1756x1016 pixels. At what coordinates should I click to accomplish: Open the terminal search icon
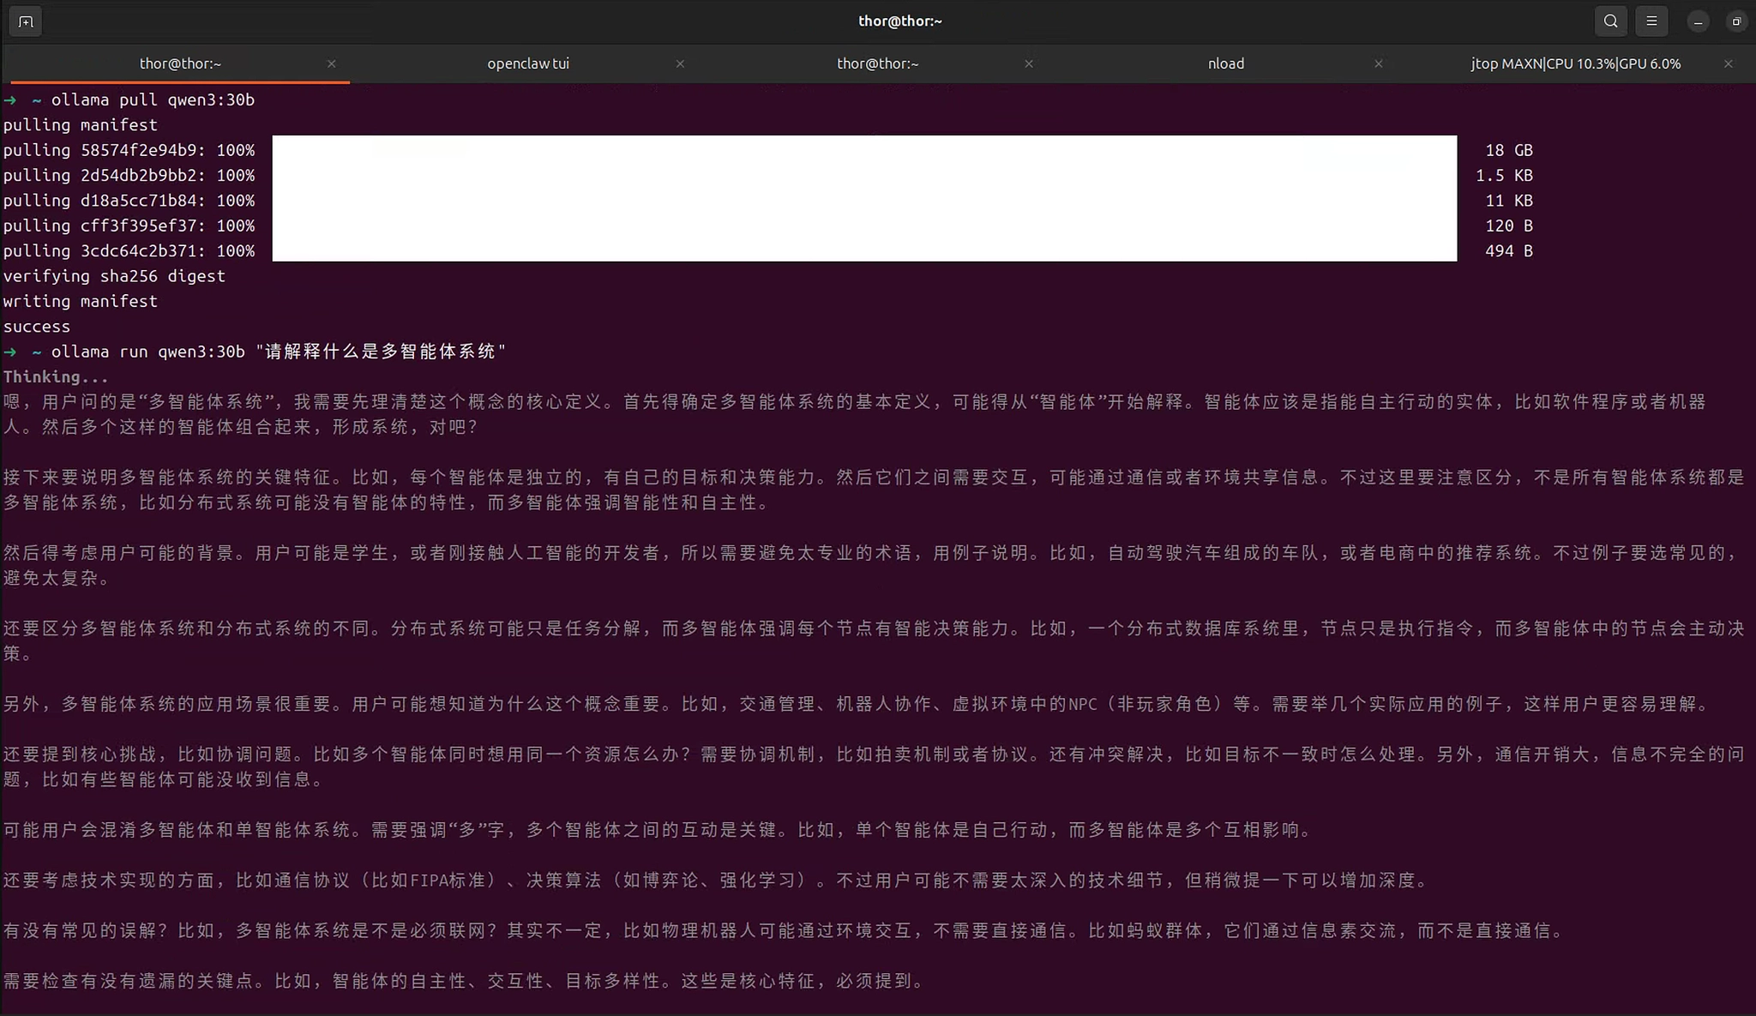pos(1610,21)
